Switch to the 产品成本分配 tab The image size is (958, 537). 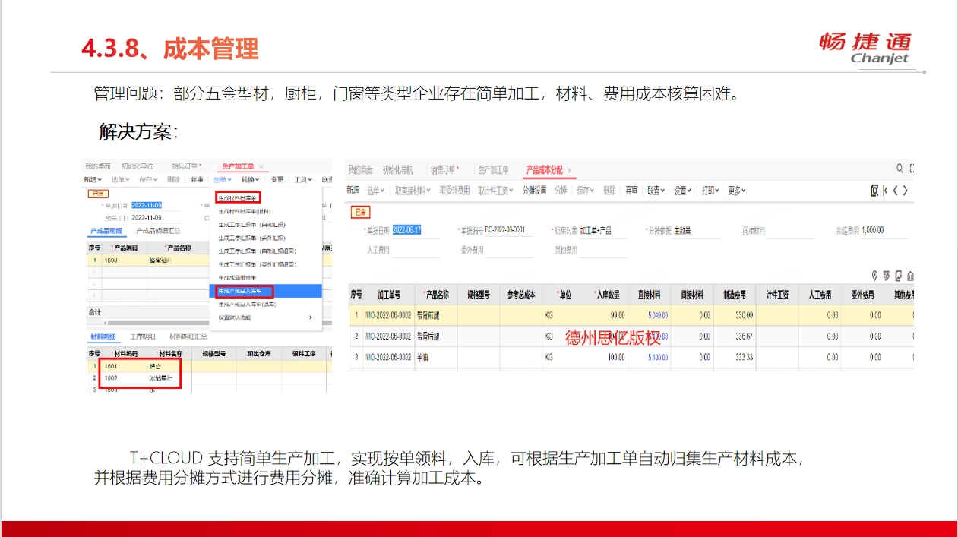pos(544,170)
